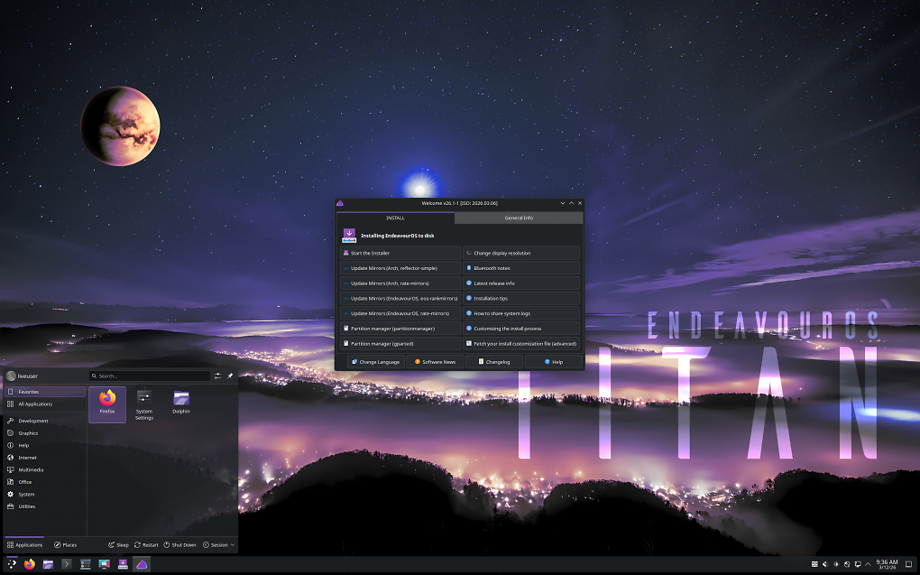Click the Changelog button

click(x=494, y=362)
